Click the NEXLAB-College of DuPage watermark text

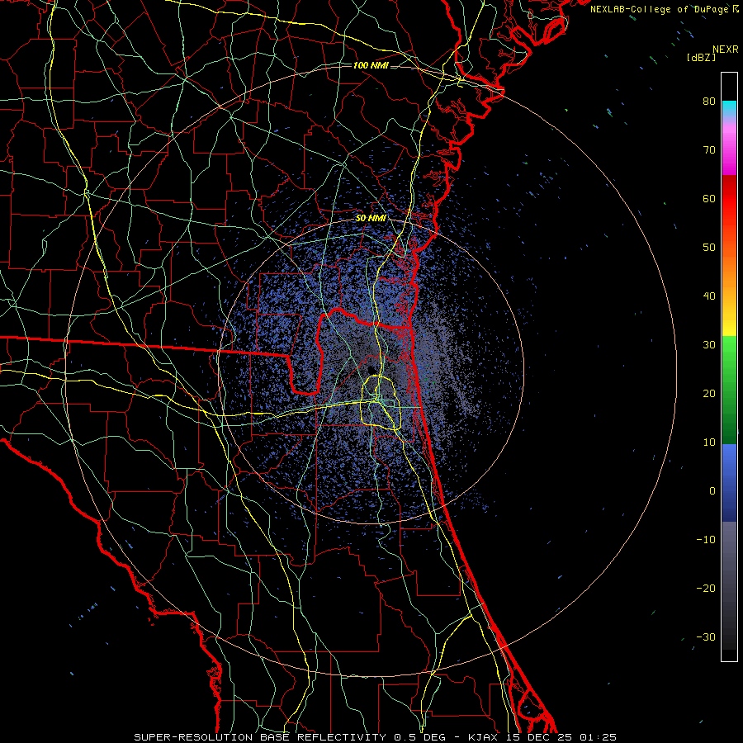659,9
